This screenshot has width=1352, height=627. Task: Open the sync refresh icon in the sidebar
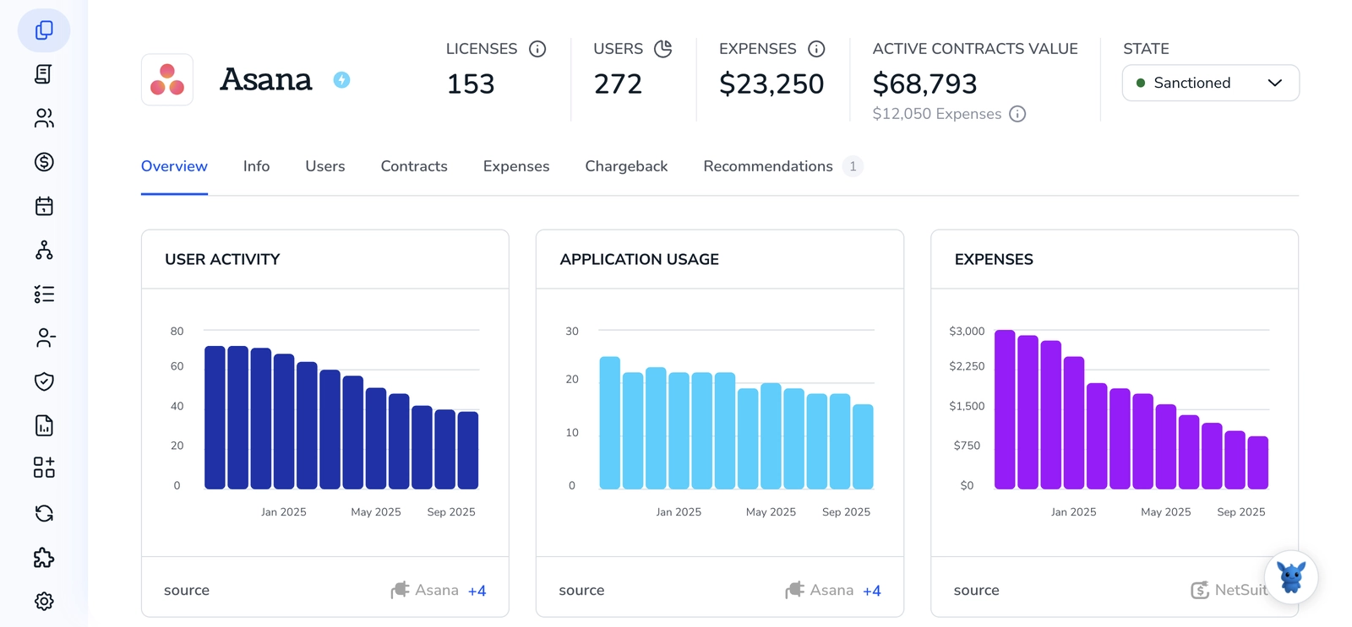pyautogui.click(x=44, y=513)
